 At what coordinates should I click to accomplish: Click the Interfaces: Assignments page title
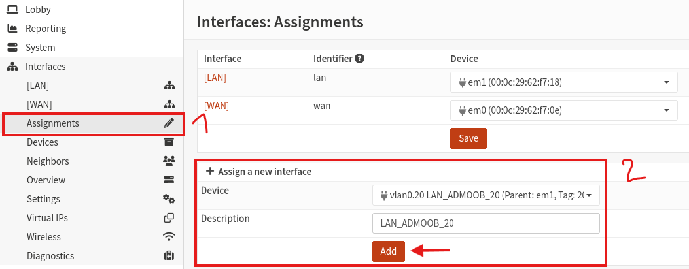pyautogui.click(x=280, y=22)
